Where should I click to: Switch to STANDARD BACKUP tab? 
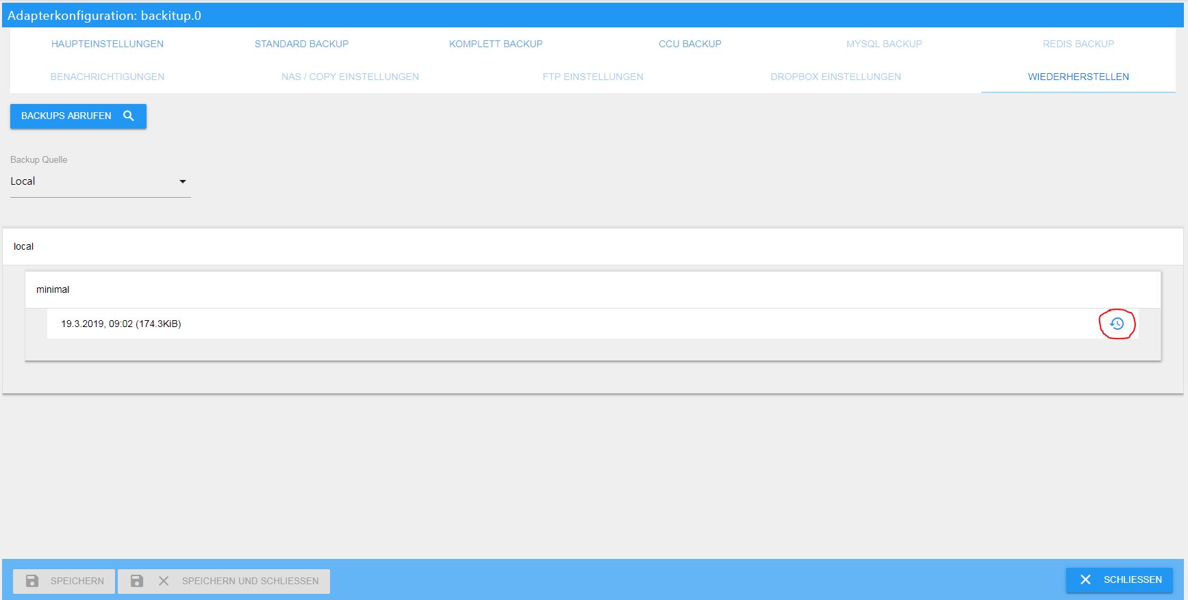[x=301, y=44]
